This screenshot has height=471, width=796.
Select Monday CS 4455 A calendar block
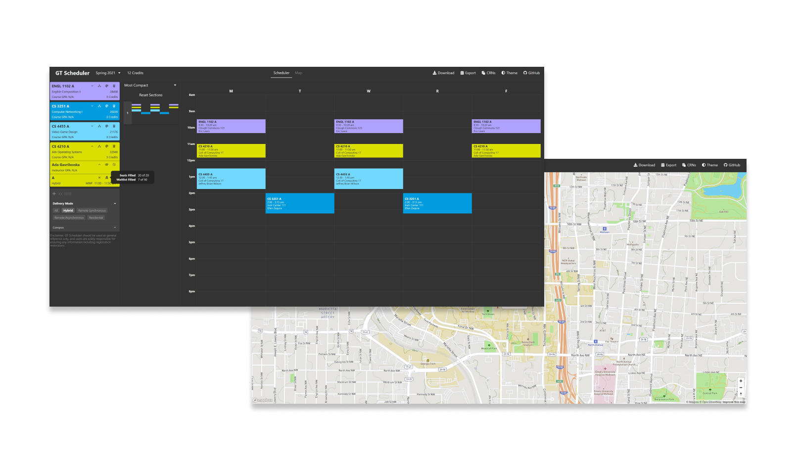click(231, 179)
